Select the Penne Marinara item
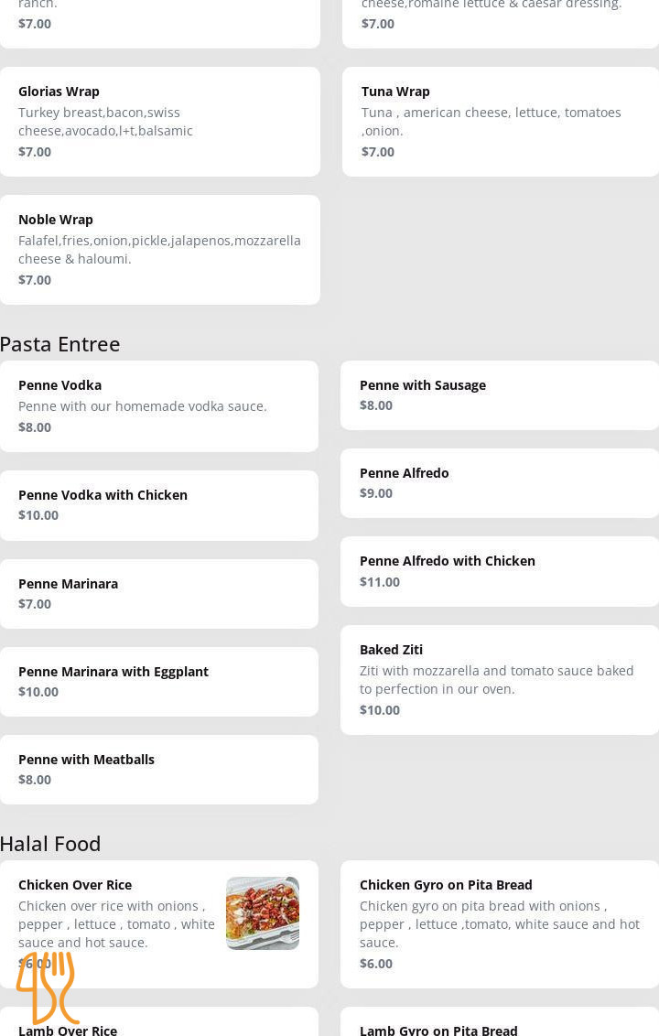 pos(159,593)
